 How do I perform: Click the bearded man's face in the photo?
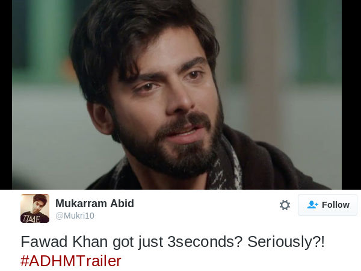pos(166,99)
